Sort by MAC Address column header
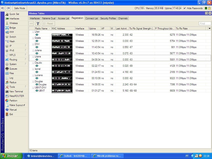Viewport: 212px width, 159px height. point(63,29)
